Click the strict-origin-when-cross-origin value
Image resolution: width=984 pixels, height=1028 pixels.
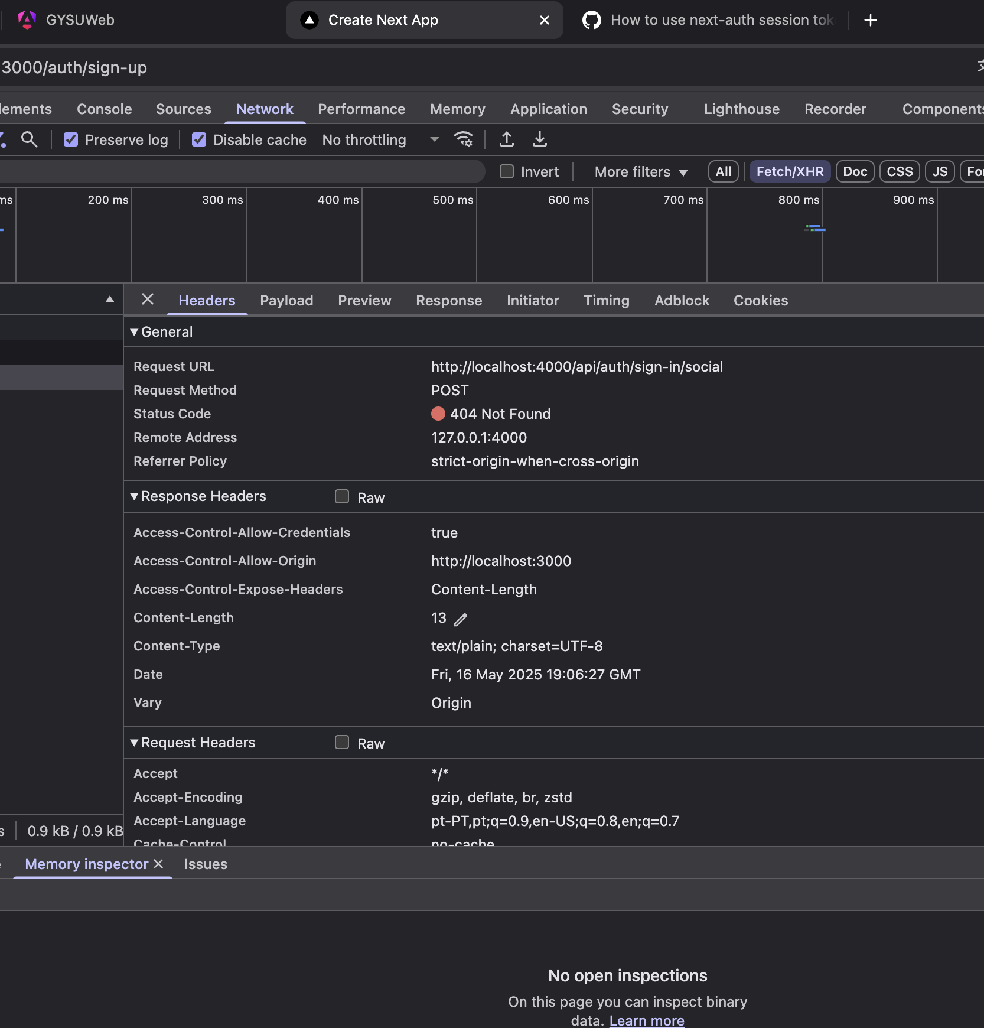pyautogui.click(x=535, y=461)
